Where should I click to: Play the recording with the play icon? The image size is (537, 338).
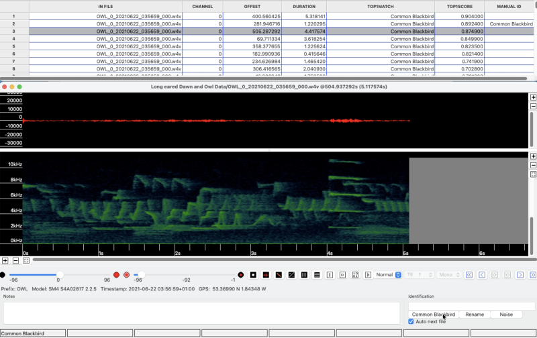(368, 275)
